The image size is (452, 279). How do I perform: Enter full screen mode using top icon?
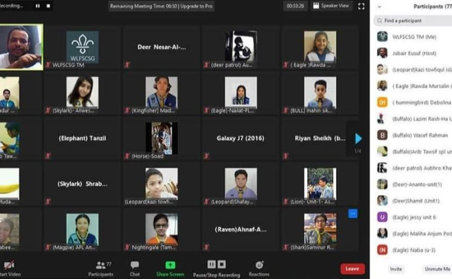point(361,6)
